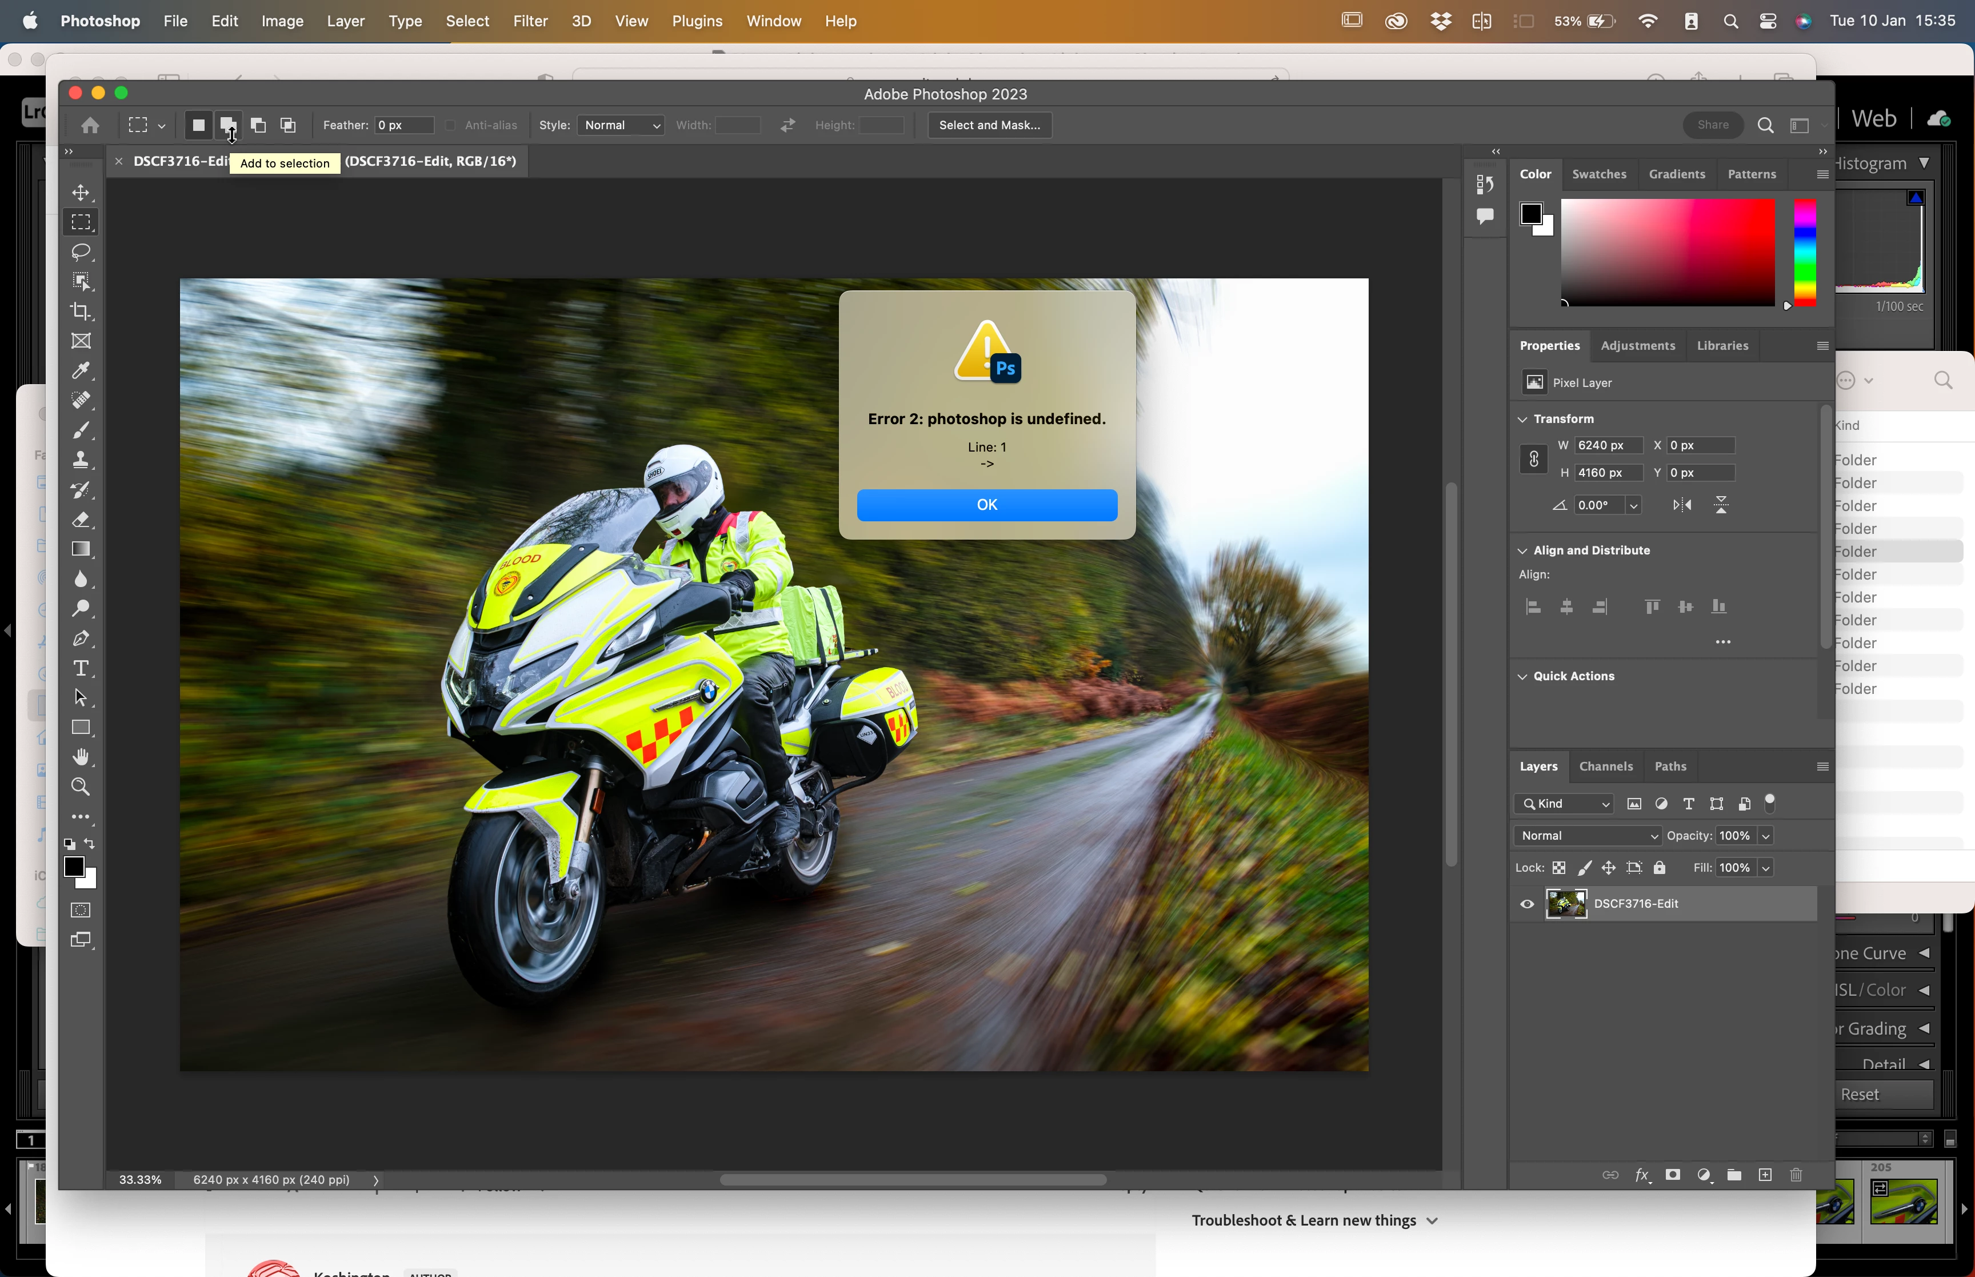
Task: Toggle lock all on layer
Action: [1659, 867]
